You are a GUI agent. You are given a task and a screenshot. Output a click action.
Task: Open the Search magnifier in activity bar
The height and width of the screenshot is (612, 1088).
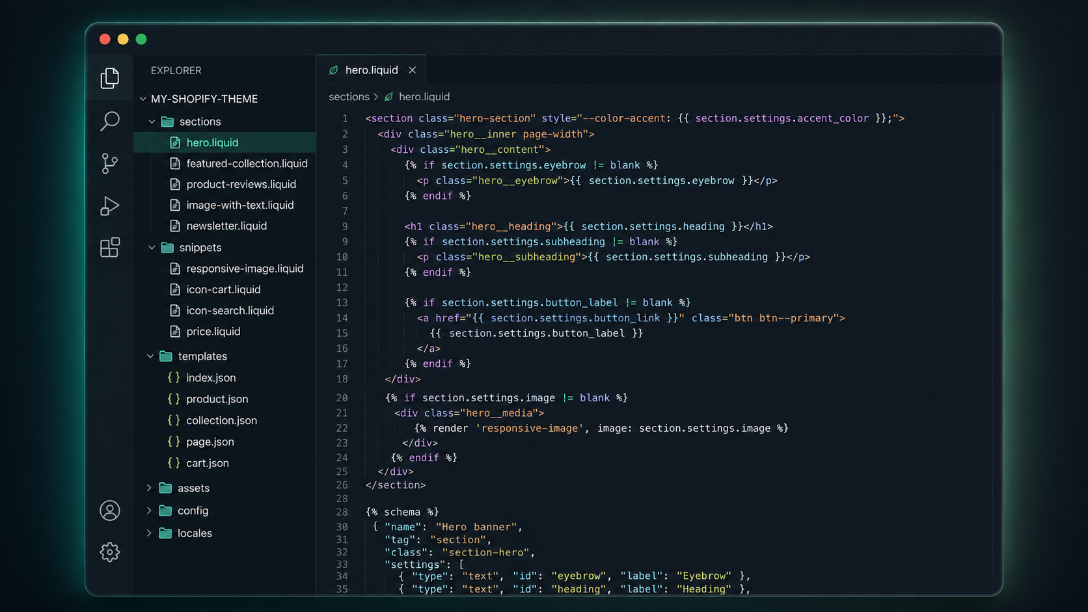[109, 121]
